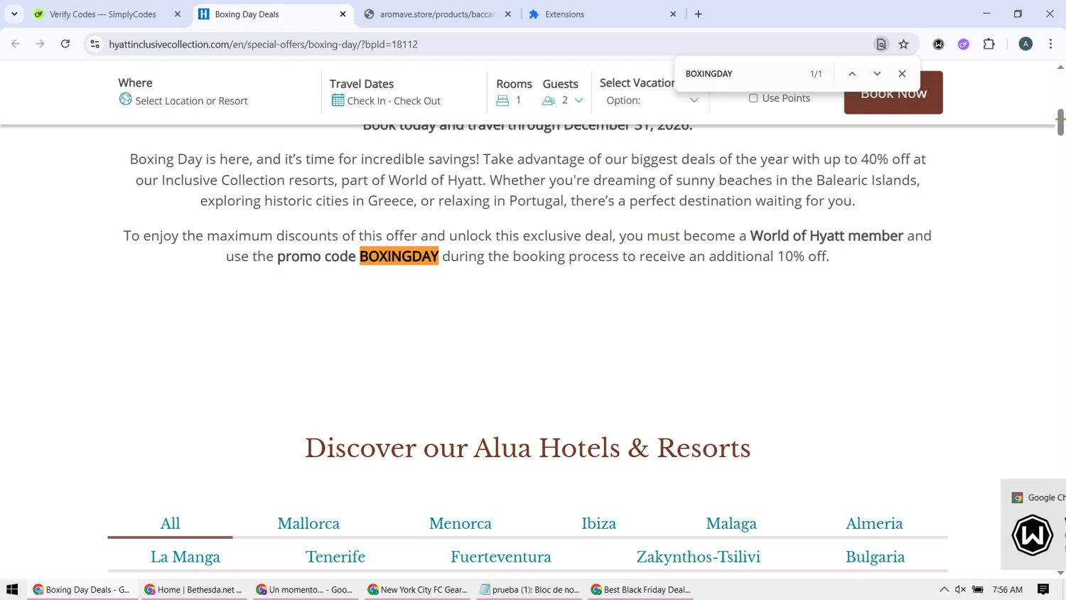Close the Extensions tab
The height and width of the screenshot is (600, 1066).
click(673, 14)
